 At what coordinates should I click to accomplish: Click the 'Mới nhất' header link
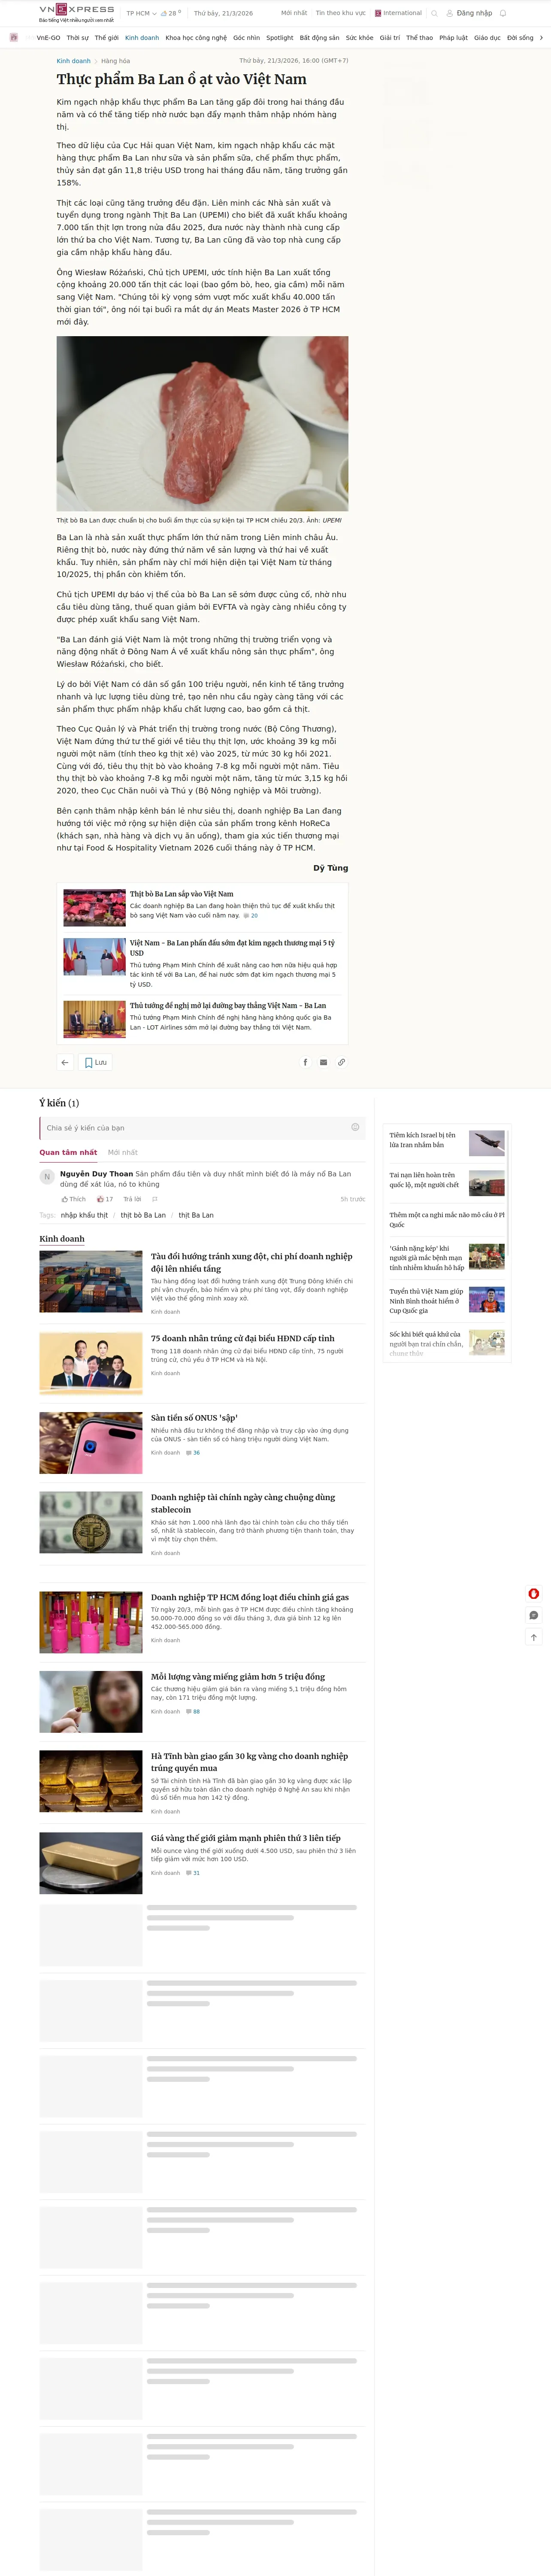294,13
